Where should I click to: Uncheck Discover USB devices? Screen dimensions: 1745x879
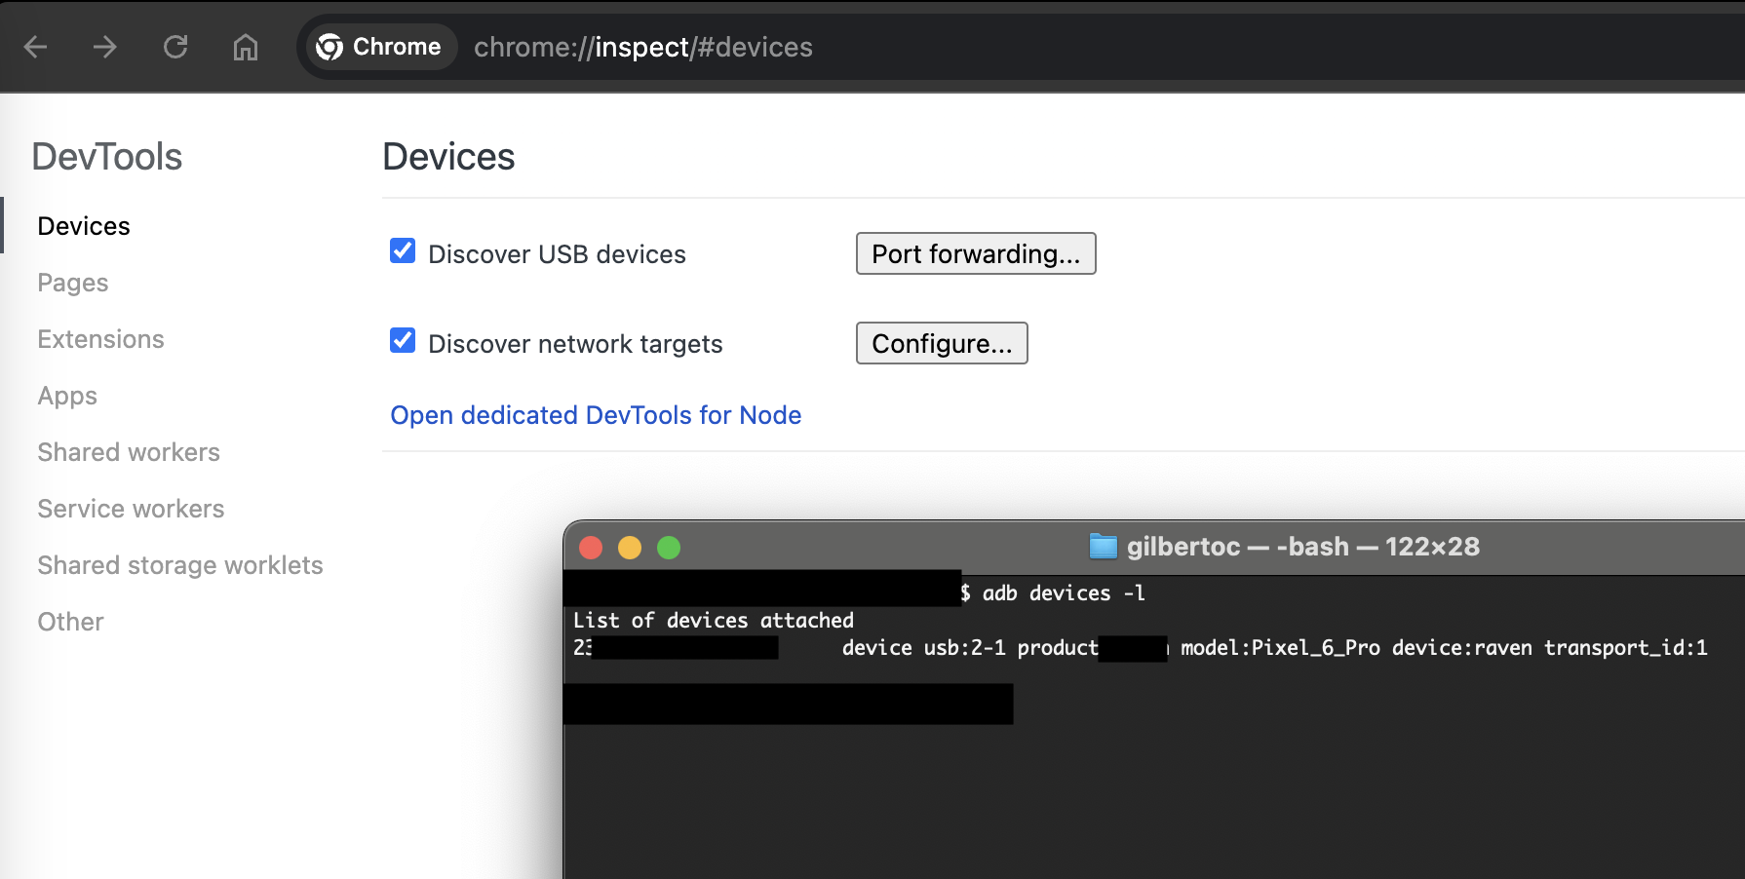(x=403, y=251)
